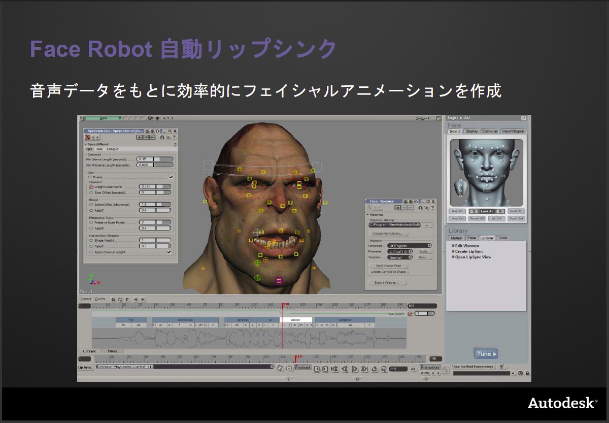Image resolution: width=609 pixels, height=423 pixels.
Task: Click the animation curve icon beside SpeechWeight
Action: coord(410,314)
